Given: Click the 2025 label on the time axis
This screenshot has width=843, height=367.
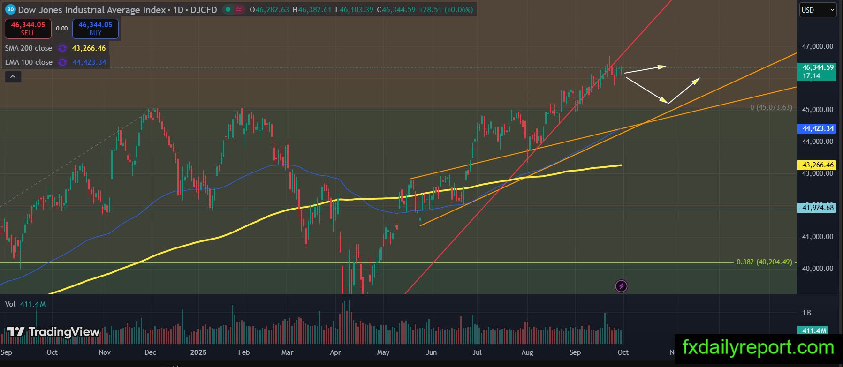Looking at the screenshot, I should click(x=198, y=352).
